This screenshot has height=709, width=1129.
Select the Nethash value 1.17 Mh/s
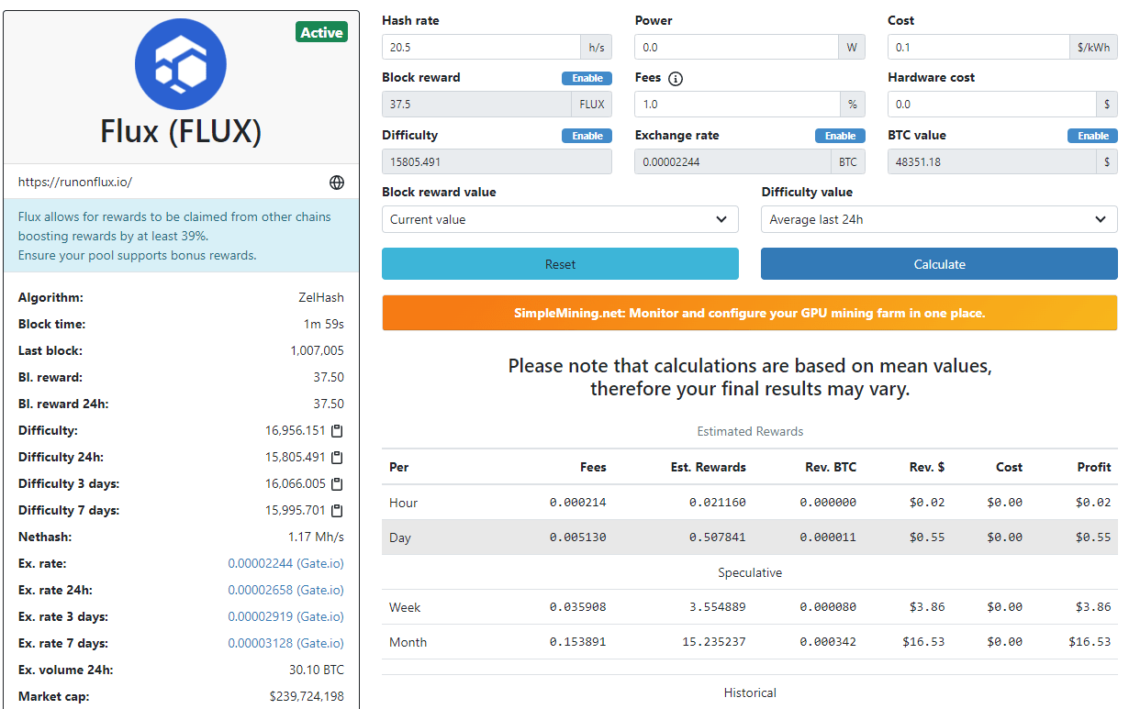pyautogui.click(x=316, y=537)
